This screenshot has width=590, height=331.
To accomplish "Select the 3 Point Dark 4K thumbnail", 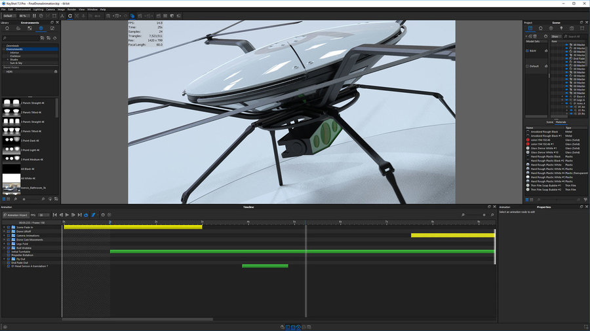I will 10,141.
